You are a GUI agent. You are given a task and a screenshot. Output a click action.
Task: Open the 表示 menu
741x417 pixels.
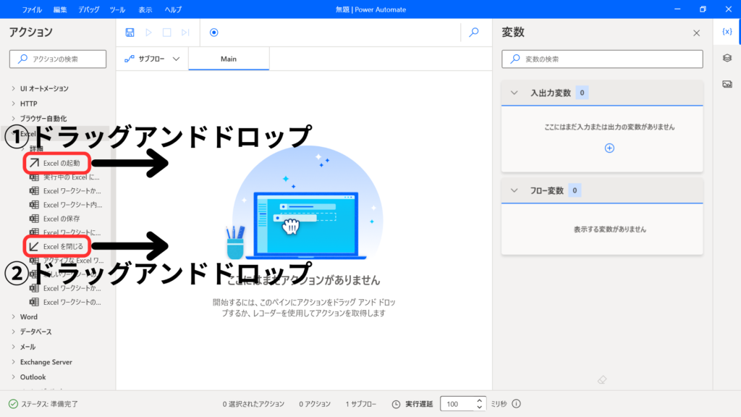point(145,9)
